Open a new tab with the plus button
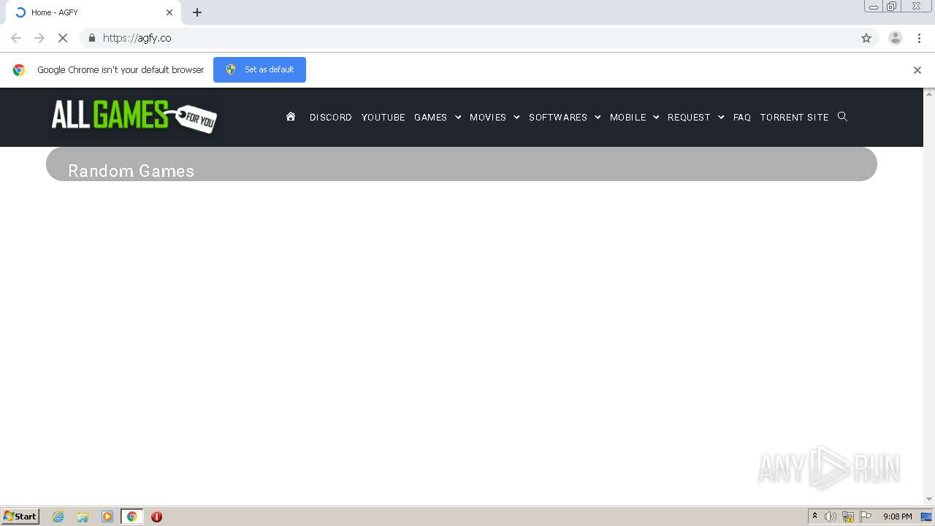This screenshot has height=526, width=935. click(197, 12)
